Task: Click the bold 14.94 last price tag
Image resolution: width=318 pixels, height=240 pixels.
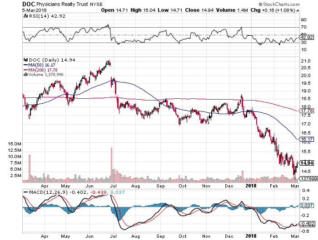Action: pyautogui.click(x=307, y=163)
